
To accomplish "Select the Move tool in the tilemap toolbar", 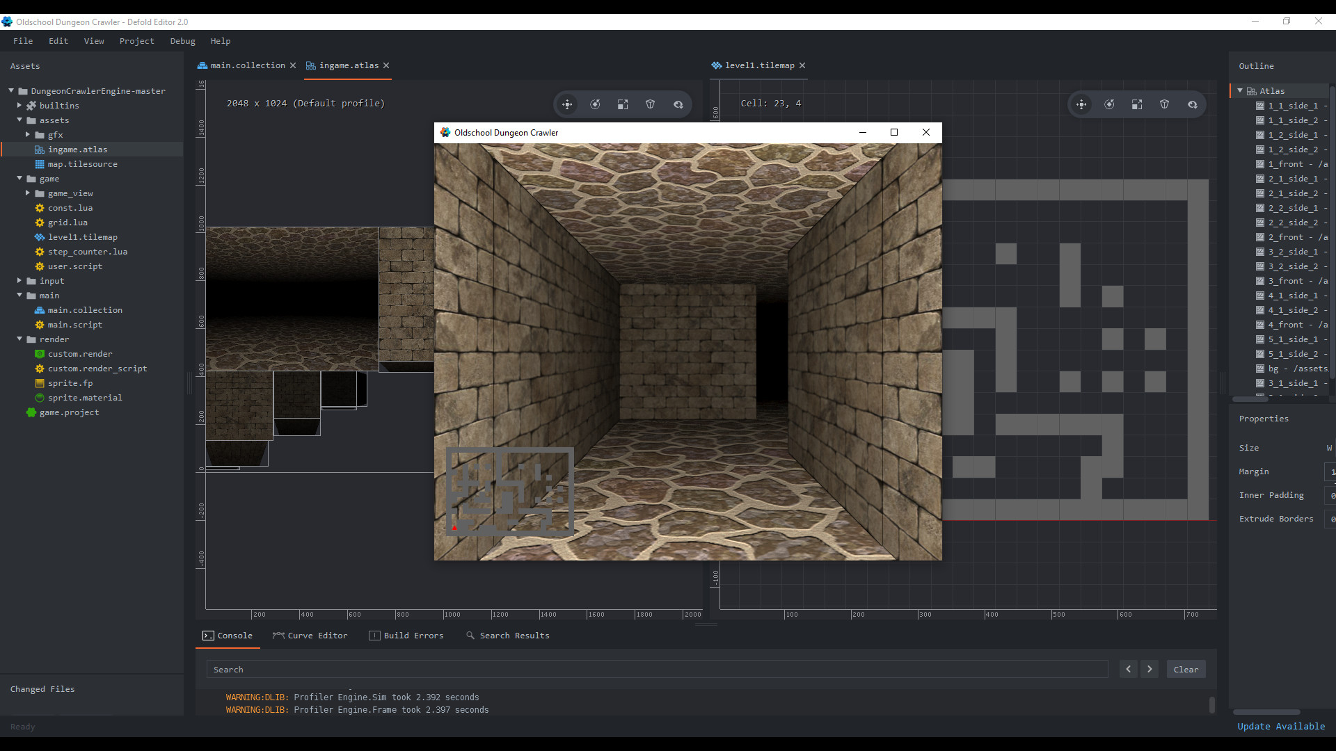I will 1081,104.
